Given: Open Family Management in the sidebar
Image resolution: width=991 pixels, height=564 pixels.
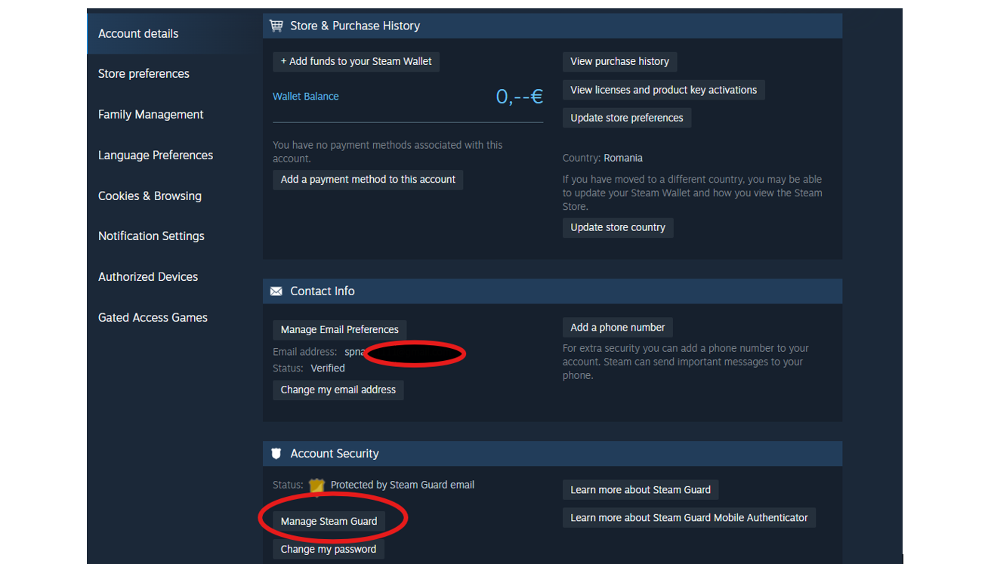Looking at the screenshot, I should [x=151, y=115].
